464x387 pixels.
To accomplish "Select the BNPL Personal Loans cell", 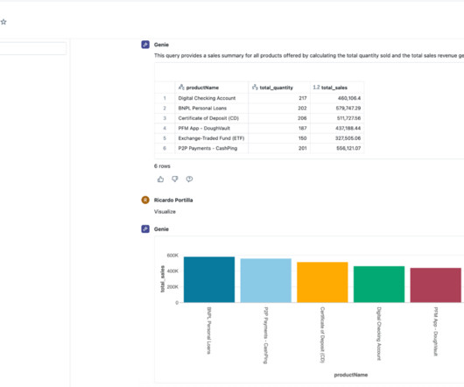I will (x=202, y=109).
